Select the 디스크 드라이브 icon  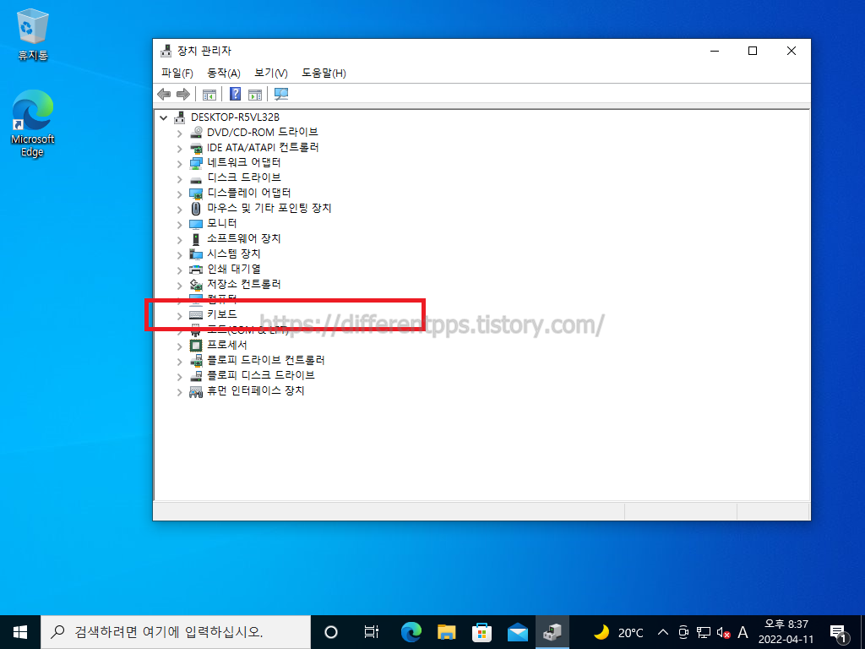(x=196, y=178)
